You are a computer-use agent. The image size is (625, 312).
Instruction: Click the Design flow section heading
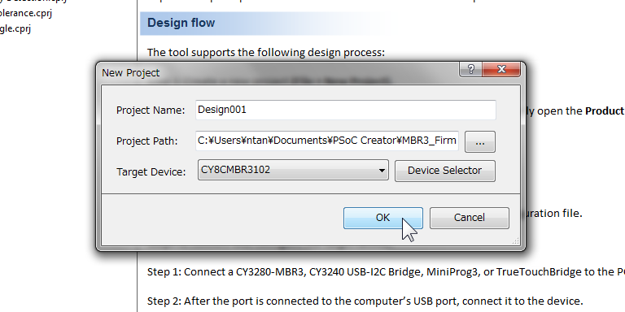[181, 23]
